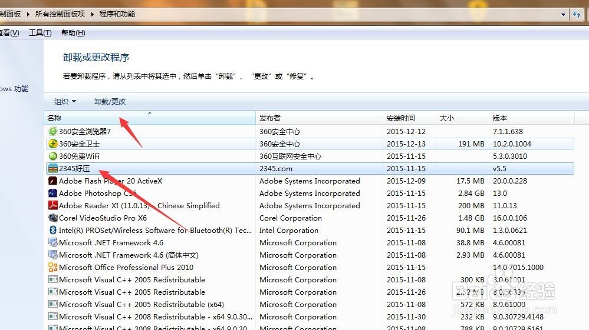Click the Visual C++ 2008 x64 9.0.30729.4148 icon
Image resolution: width=589 pixels, height=330 pixels.
tap(53, 317)
